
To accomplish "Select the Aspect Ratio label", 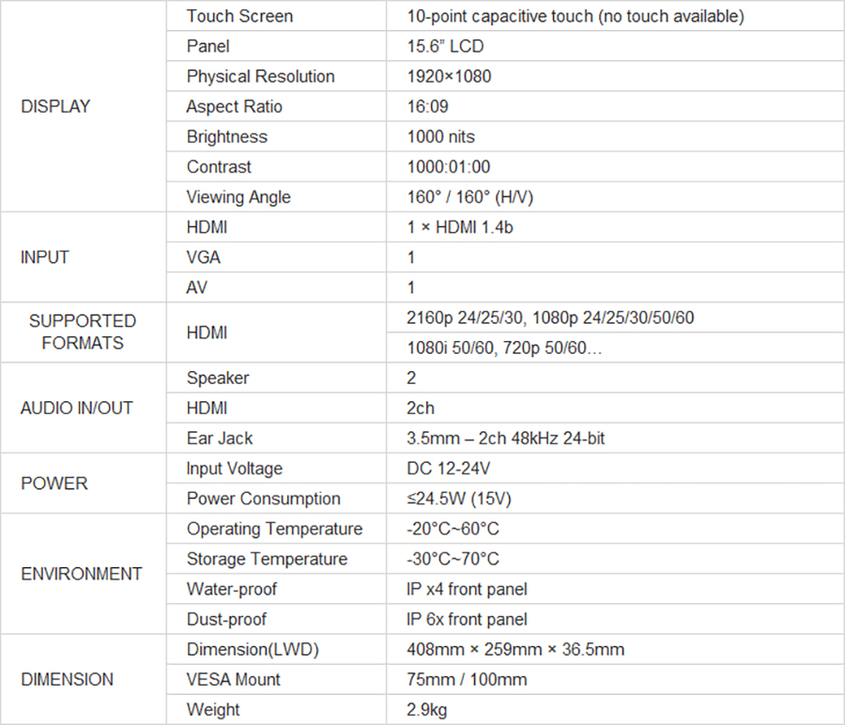I will [234, 106].
